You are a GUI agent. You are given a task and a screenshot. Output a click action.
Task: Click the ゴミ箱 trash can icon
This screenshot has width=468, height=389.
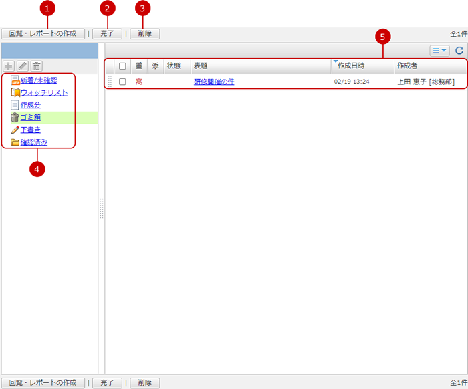coord(15,118)
